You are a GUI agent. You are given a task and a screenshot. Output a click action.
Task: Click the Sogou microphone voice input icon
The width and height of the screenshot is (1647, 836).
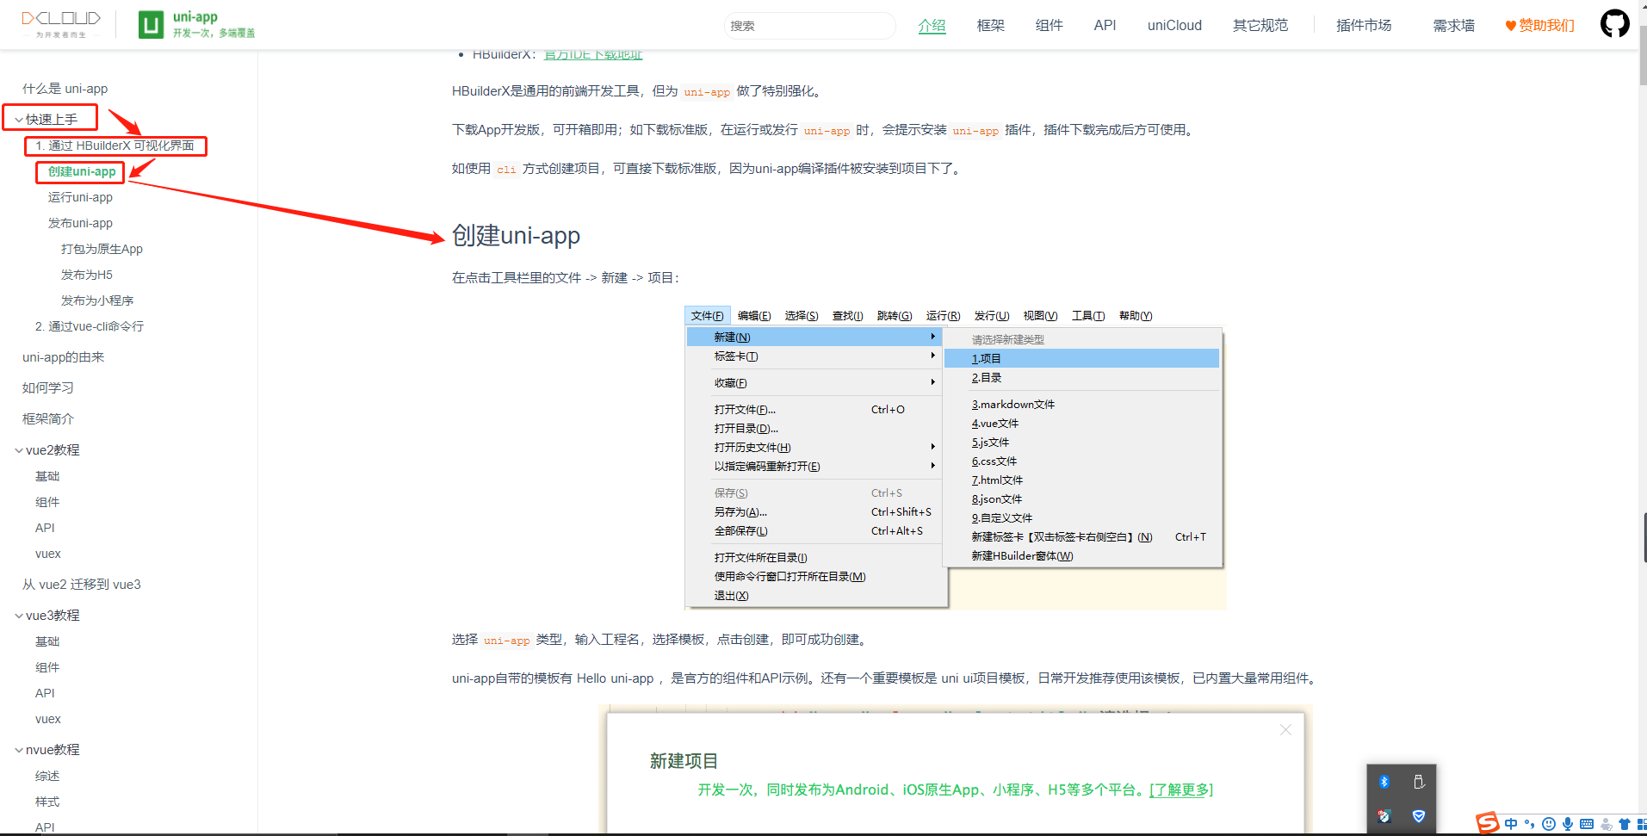(x=1568, y=824)
